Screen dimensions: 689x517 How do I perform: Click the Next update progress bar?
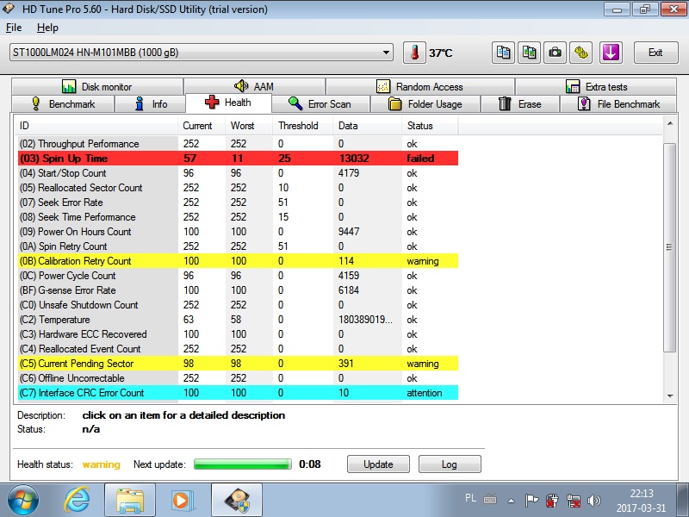coord(243,464)
